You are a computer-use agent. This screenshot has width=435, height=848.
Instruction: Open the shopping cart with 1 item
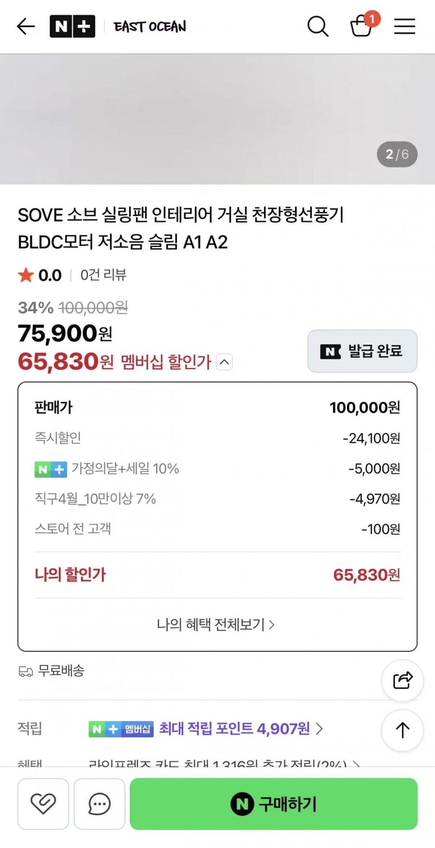(x=361, y=26)
